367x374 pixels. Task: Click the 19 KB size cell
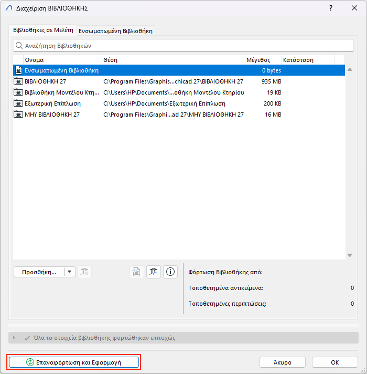click(274, 92)
